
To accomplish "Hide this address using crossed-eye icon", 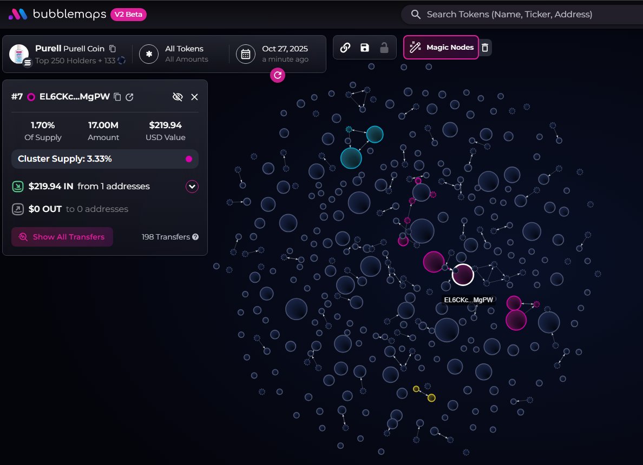I will click(x=178, y=97).
